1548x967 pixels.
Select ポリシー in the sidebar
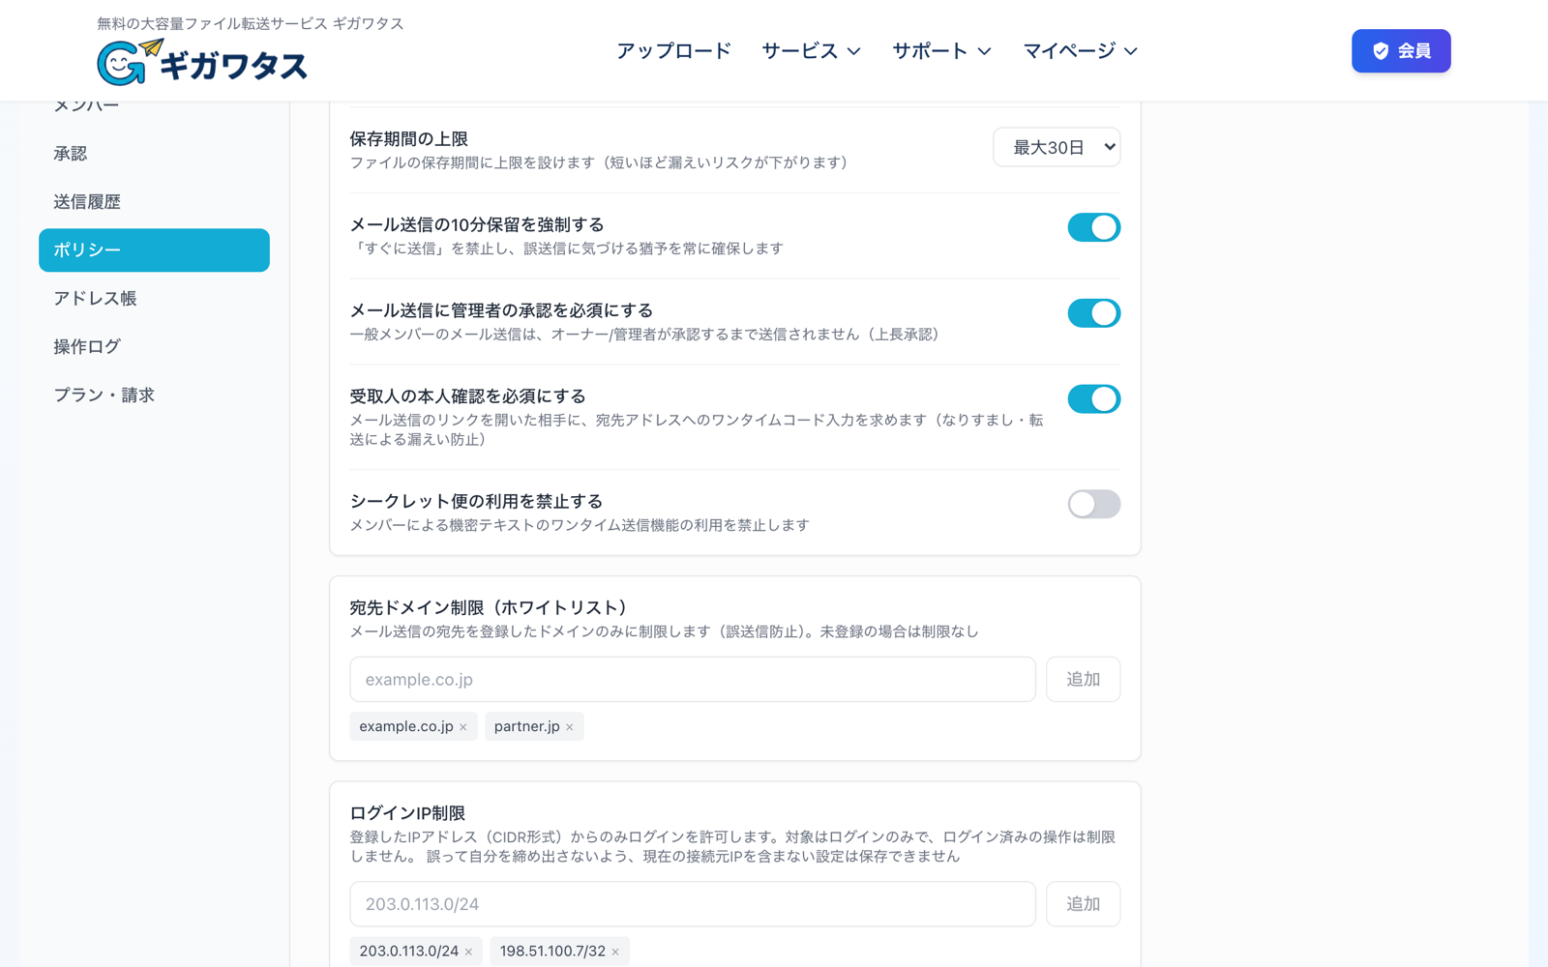click(x=154, y=250)
